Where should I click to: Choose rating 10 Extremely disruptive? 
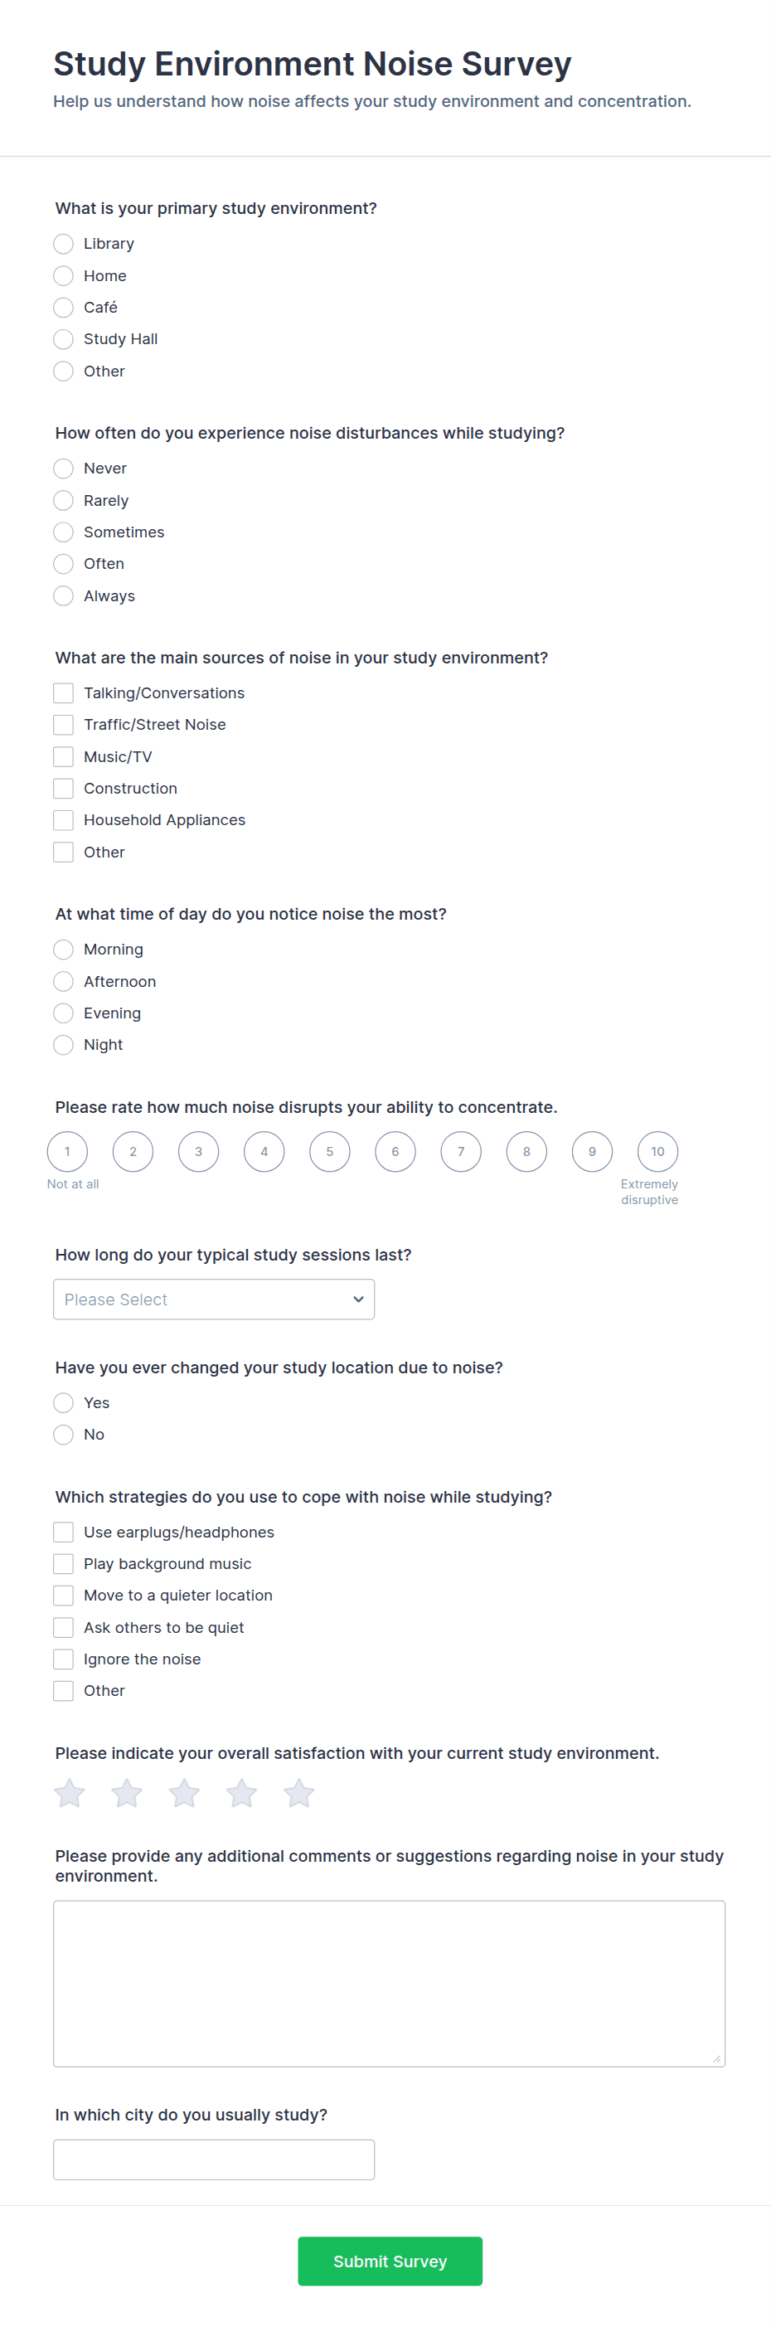pyautogui.click(x=657, y=1152)
